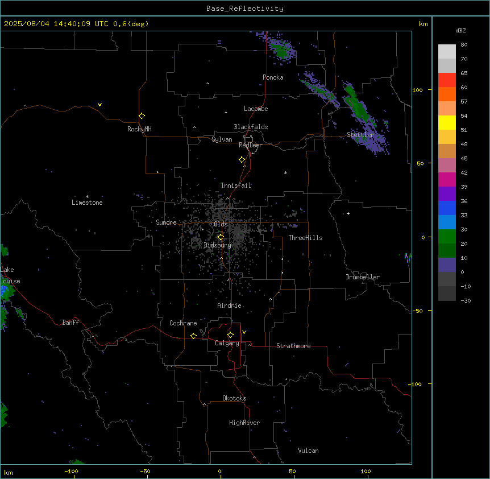
Task: Click the ThreeHills label
Action: (x=305, y=238)
